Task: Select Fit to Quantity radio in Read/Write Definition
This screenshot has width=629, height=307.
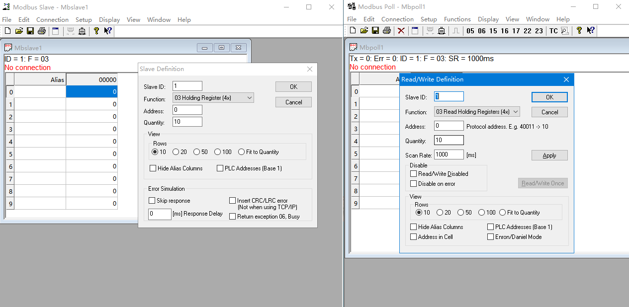Action: tap(503, 213)
